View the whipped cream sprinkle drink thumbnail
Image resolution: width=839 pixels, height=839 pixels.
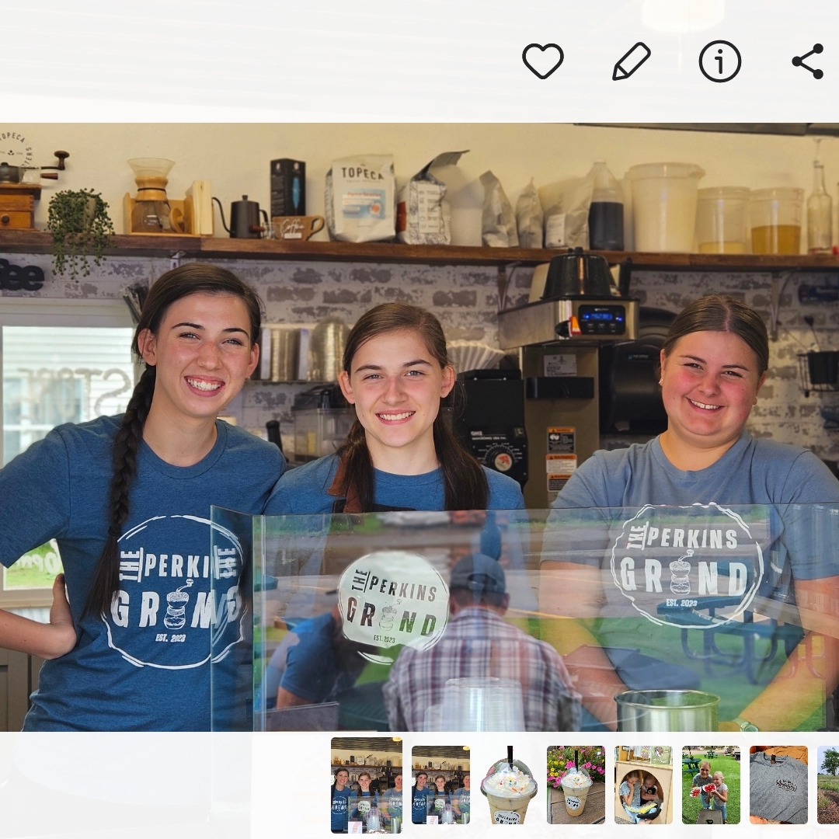pos(508,785)
